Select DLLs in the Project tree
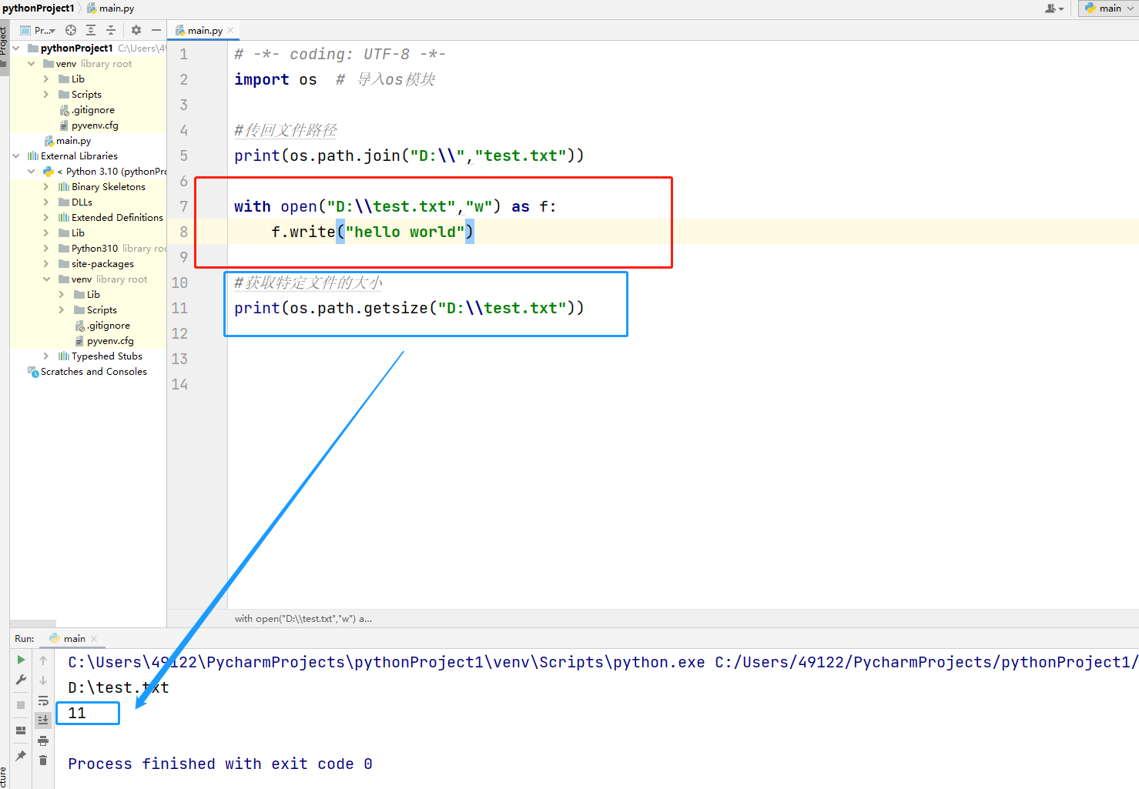Screen dimensions: 1139x789 82,202
